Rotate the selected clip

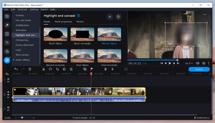51,69
